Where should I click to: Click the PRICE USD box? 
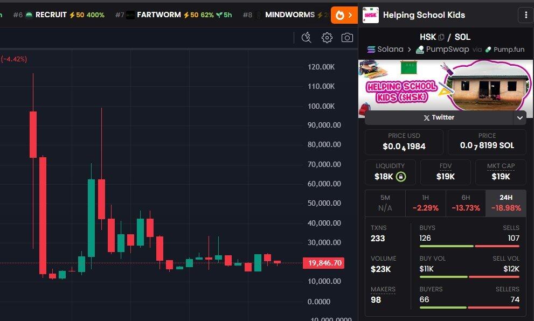404,142
